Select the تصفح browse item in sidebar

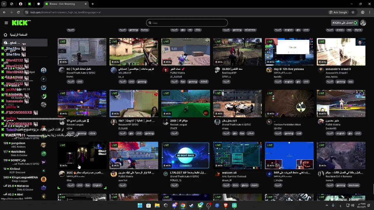(25, 43)
